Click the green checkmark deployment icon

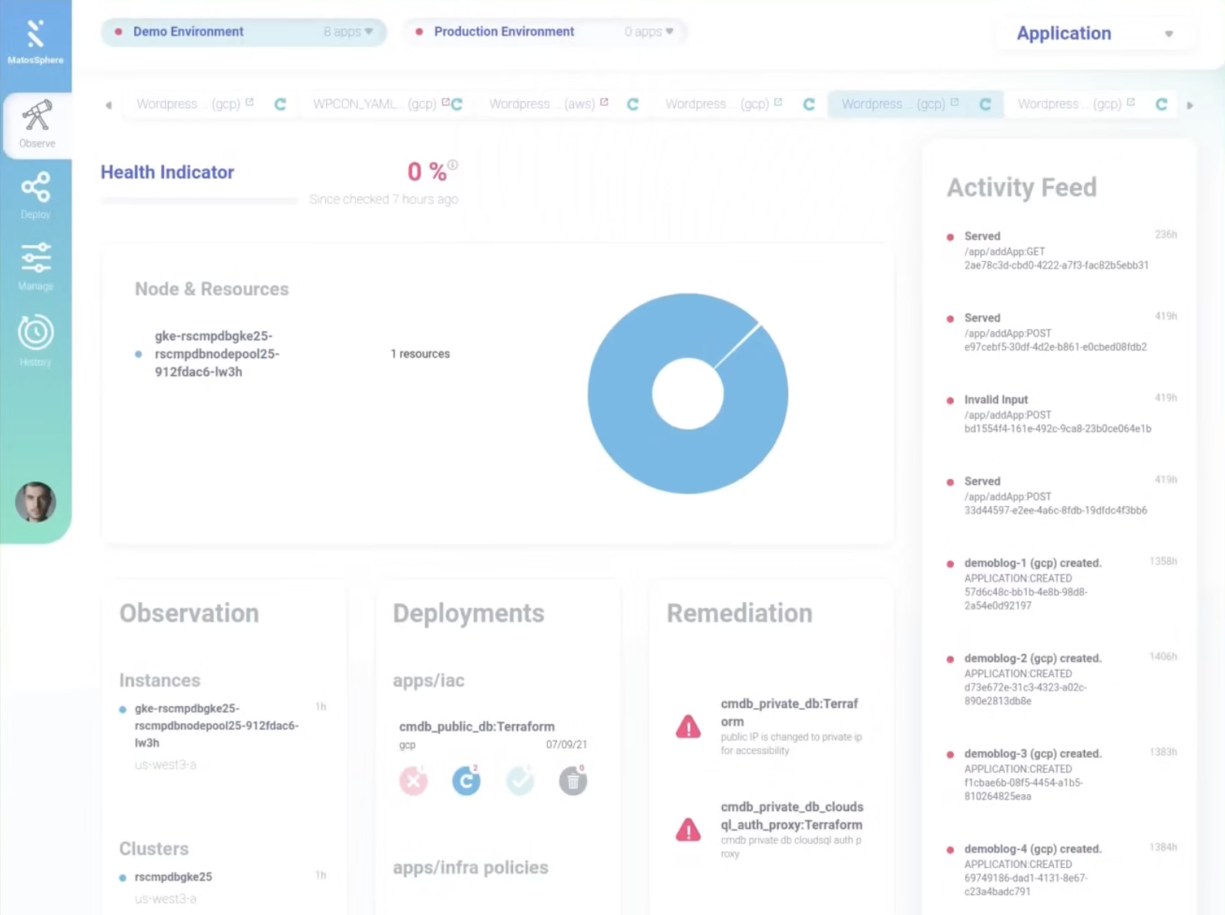point(520,781)
